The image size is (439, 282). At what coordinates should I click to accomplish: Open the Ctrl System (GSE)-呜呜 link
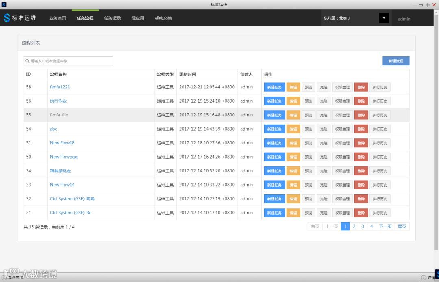72,199
